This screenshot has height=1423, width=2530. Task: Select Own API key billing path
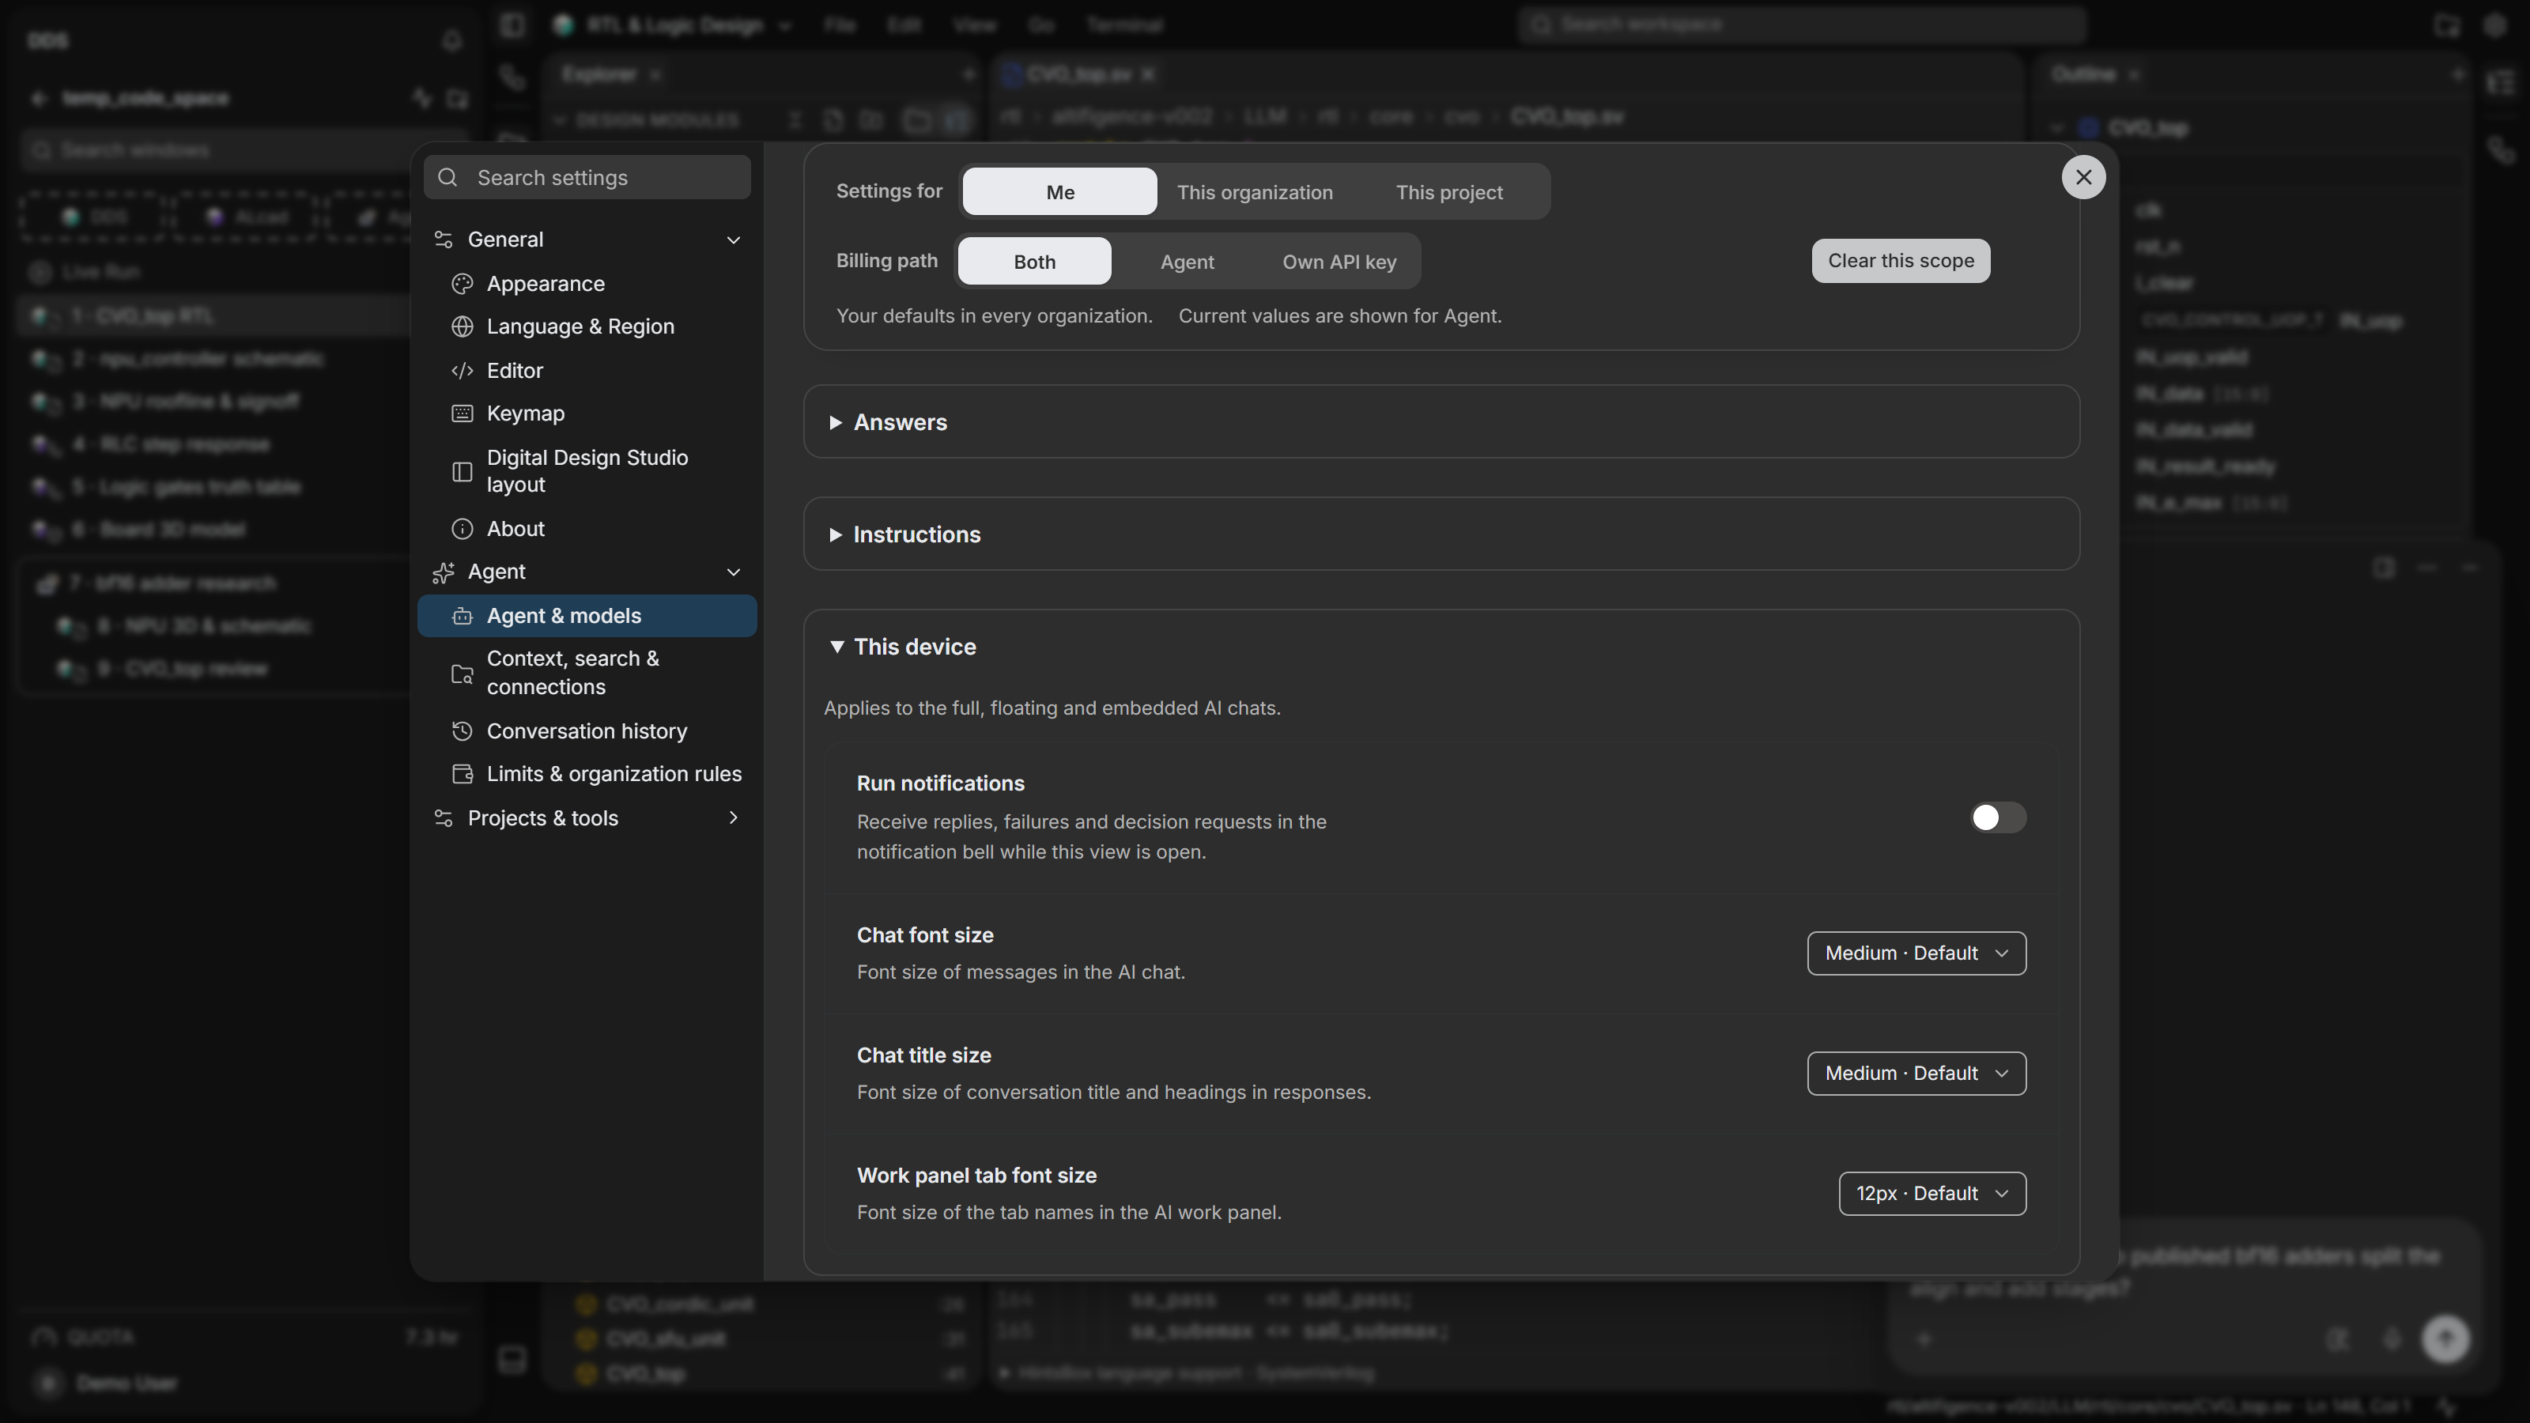pos(1339,261)
